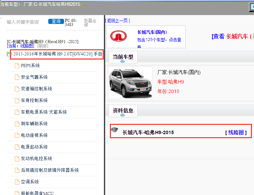Click the 电动座椅系统 document icon

tap(17, 135)
